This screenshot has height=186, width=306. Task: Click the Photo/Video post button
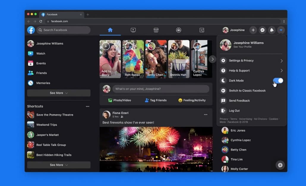[119, 100]
